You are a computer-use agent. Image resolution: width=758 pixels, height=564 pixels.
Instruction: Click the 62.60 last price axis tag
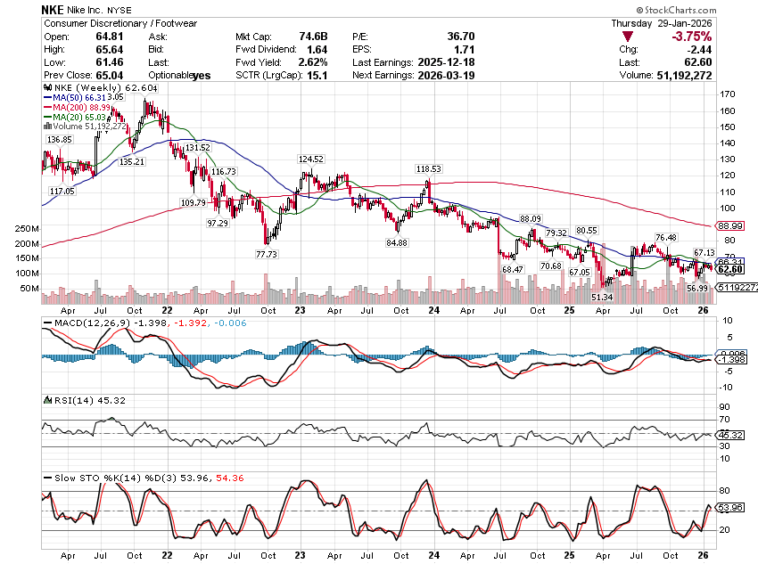(730, 269)
